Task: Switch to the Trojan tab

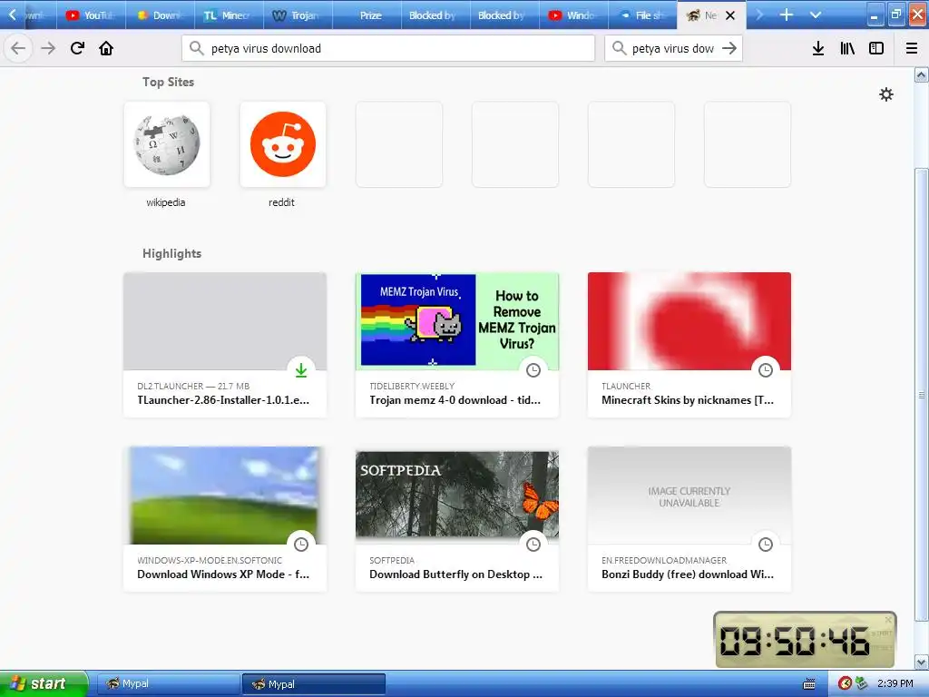Action: [x=298, y=15]
